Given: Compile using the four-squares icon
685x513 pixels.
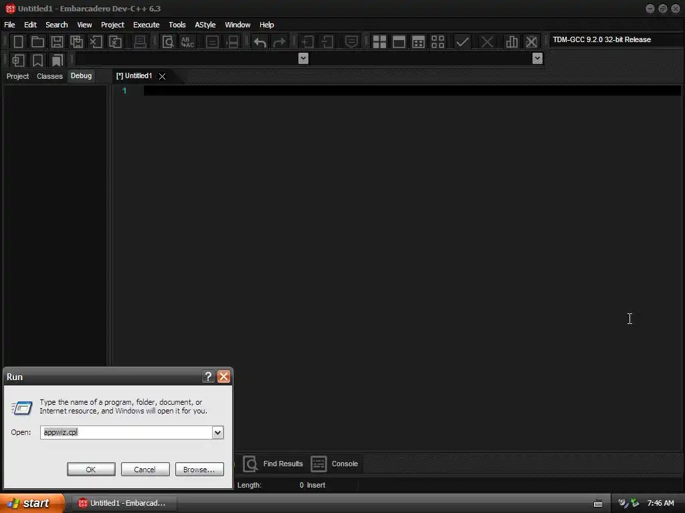Looking at the screenshot, I should [379, 42].
